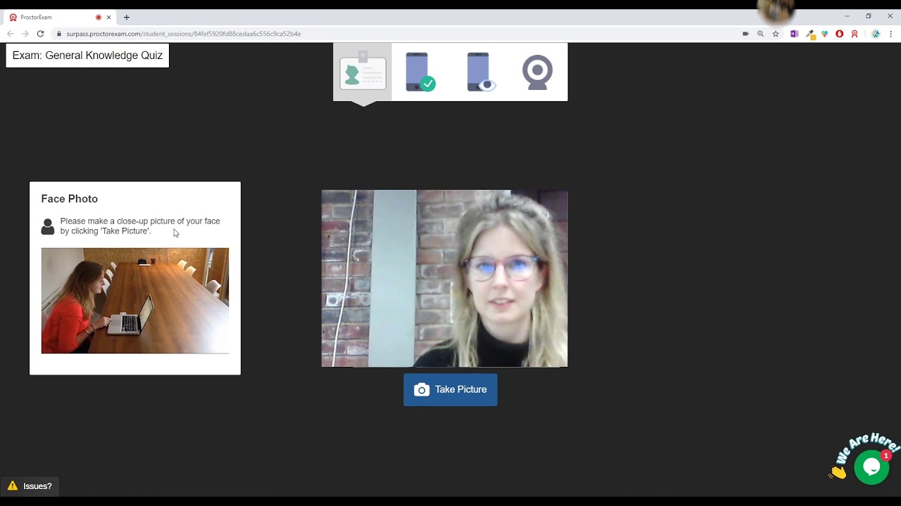Click the ProctorExam extension icon
This screenshot has height=506, width=901.
[855, 34]
